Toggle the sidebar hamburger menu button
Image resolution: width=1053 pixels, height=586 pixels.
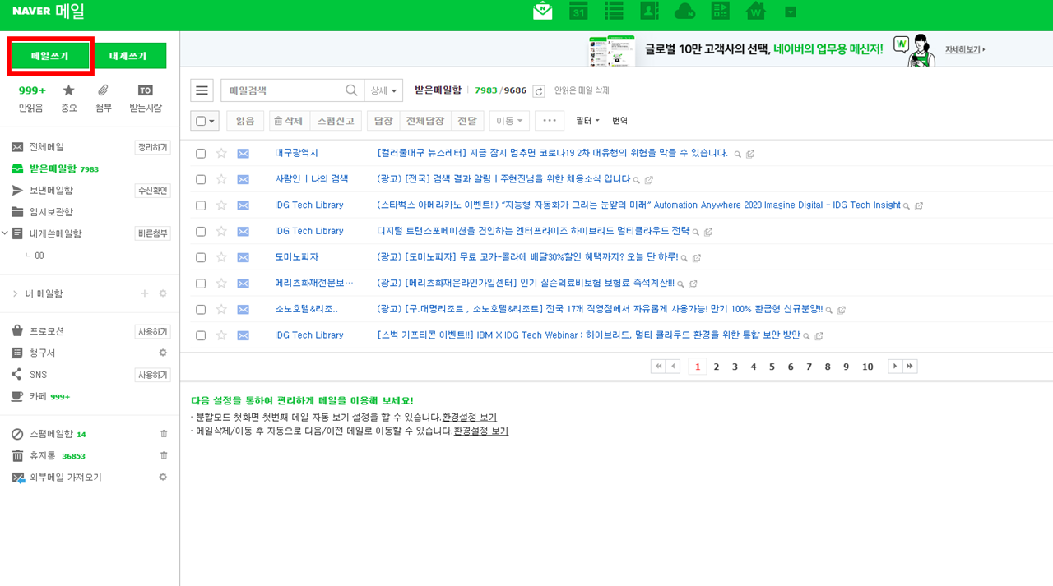pyautogui.click(x=202, y=90)
